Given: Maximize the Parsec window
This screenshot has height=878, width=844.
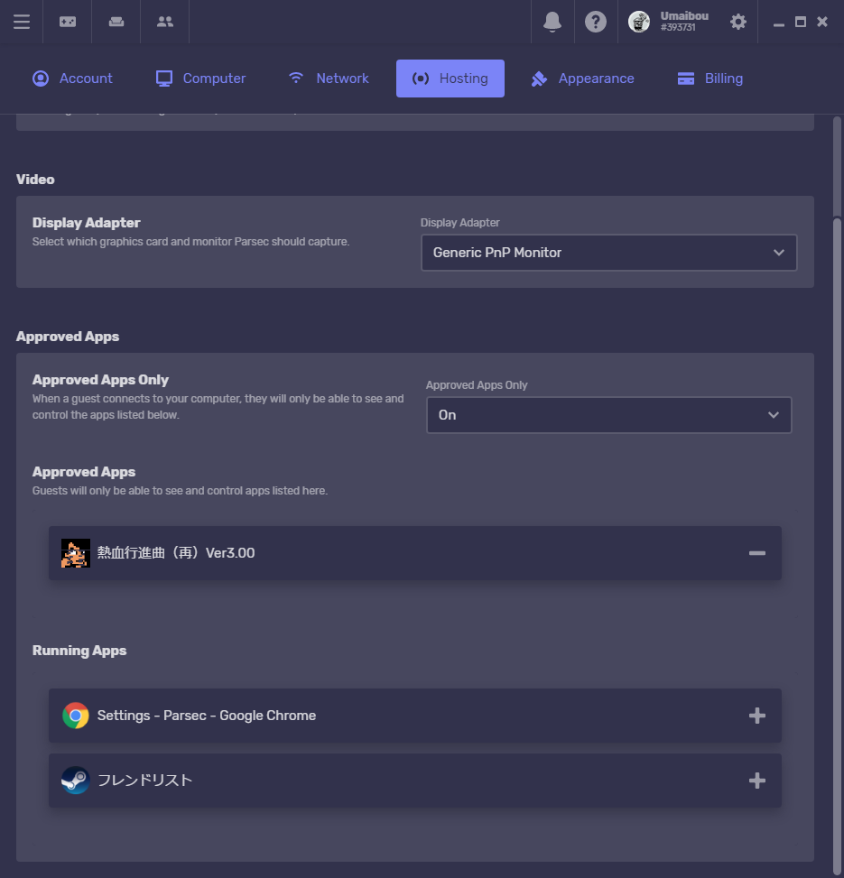Looking at the screenshot, I should [x=801, y=22].
